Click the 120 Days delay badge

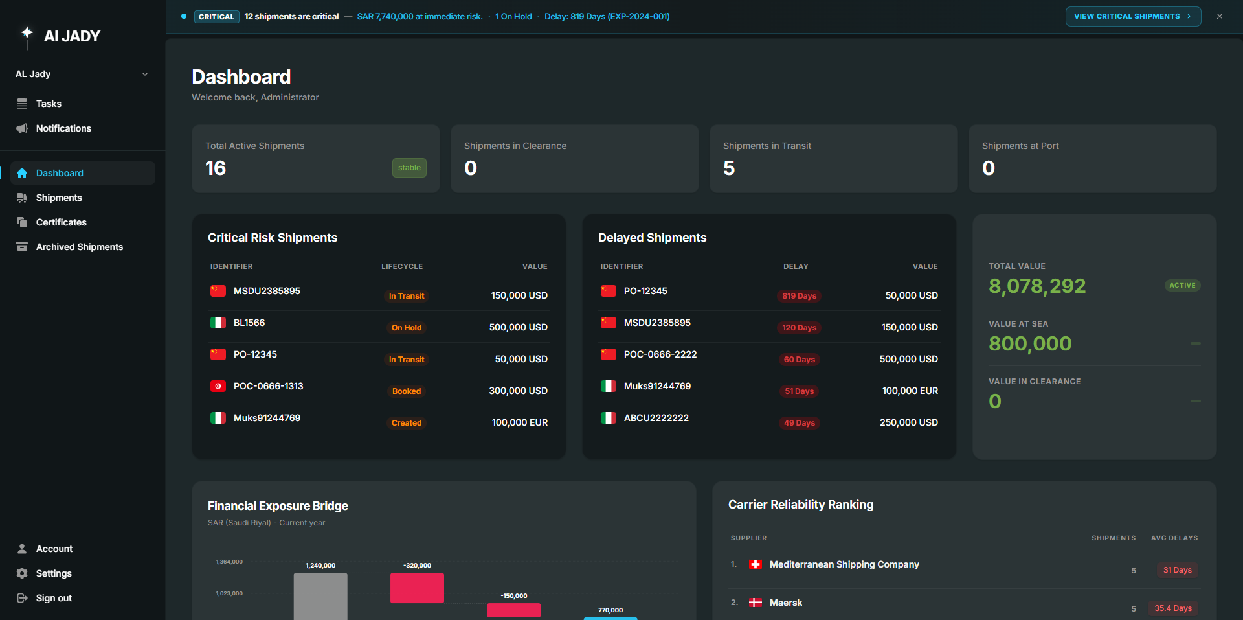click(x=799, y=328)
